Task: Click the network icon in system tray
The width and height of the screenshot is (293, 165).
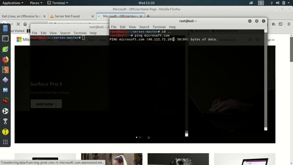Action: 271,3
